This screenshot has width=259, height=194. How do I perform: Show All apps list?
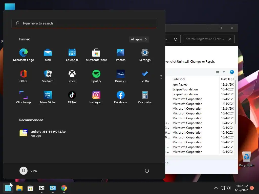pyautogui.click(x=139, y=39)
